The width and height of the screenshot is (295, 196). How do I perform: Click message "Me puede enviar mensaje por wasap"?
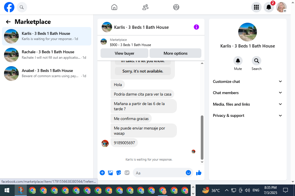pos(143,131)
